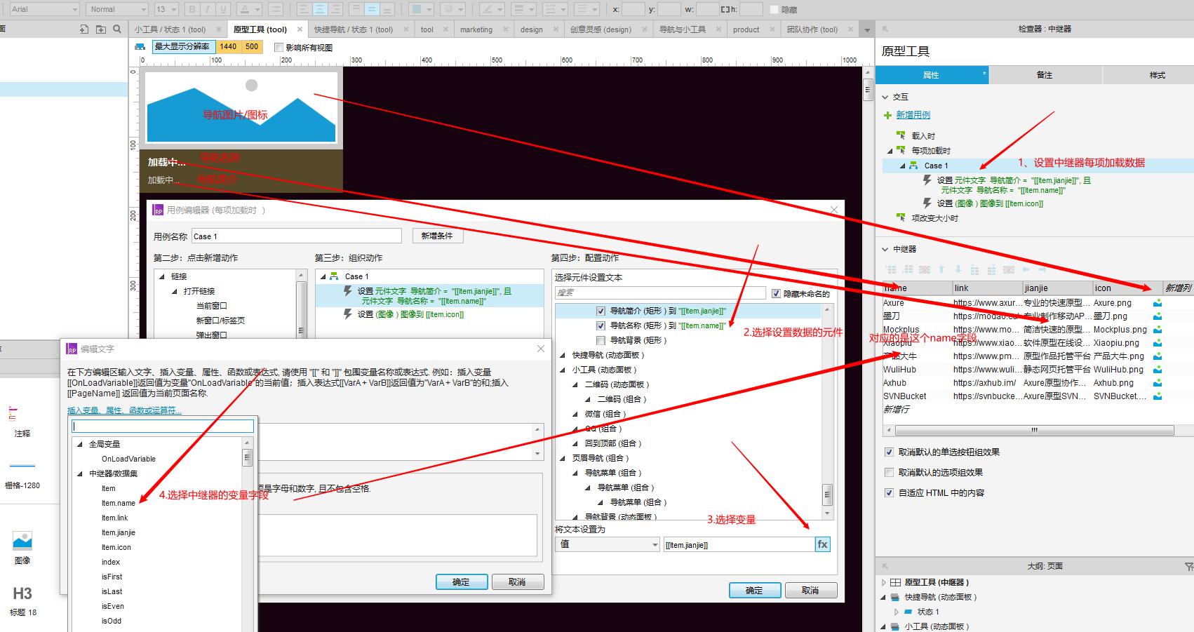This screenshot has height=632, width=1194.
Task: Click 确定 in the 编辑文字 dialog
Action: (461, 581)
